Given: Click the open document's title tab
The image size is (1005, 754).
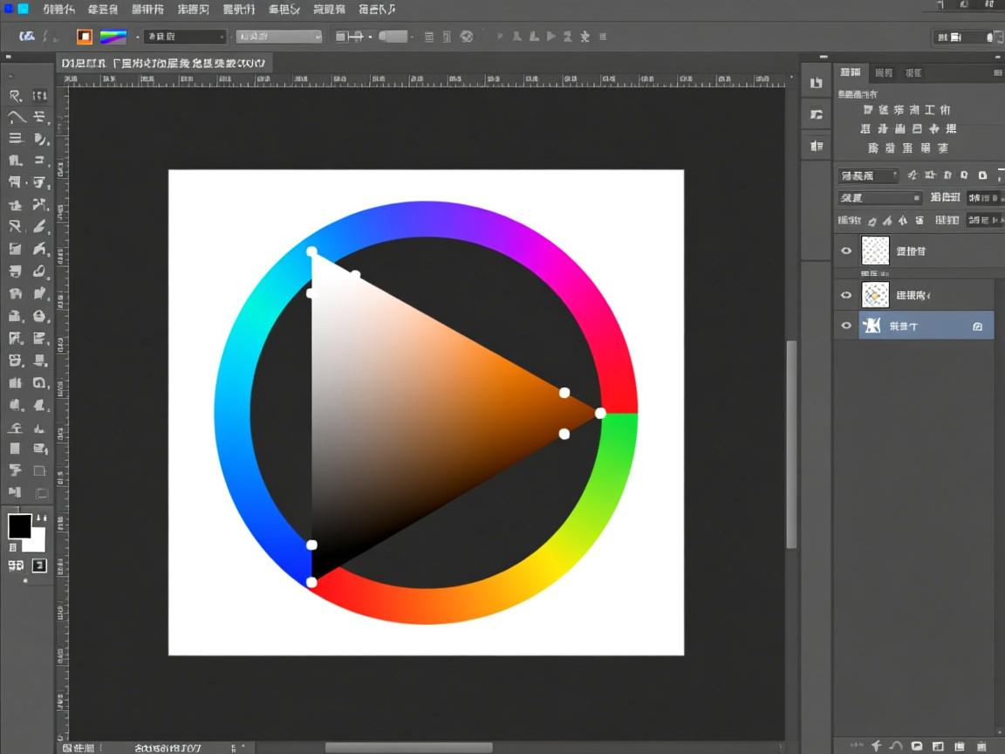Looking at the screenshot, I should pyautogui.click(x=164, y=63).
